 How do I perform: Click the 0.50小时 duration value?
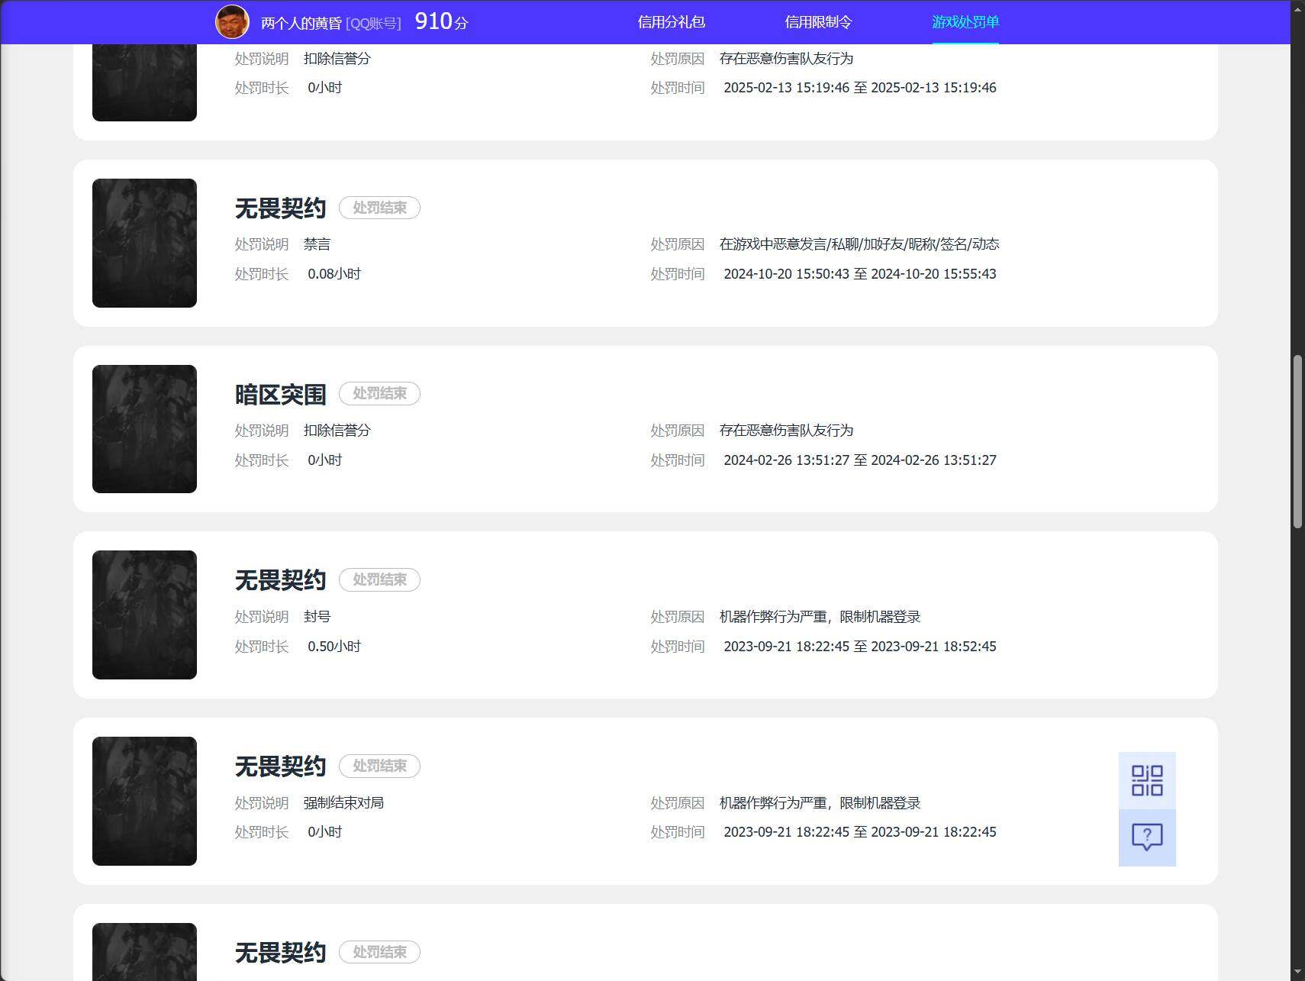tap(334, 647)
